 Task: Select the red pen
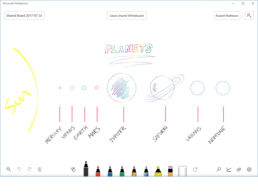(98, 171)
